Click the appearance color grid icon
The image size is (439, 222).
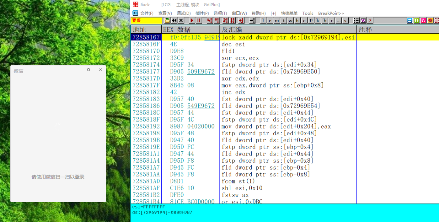coord(363,20)
